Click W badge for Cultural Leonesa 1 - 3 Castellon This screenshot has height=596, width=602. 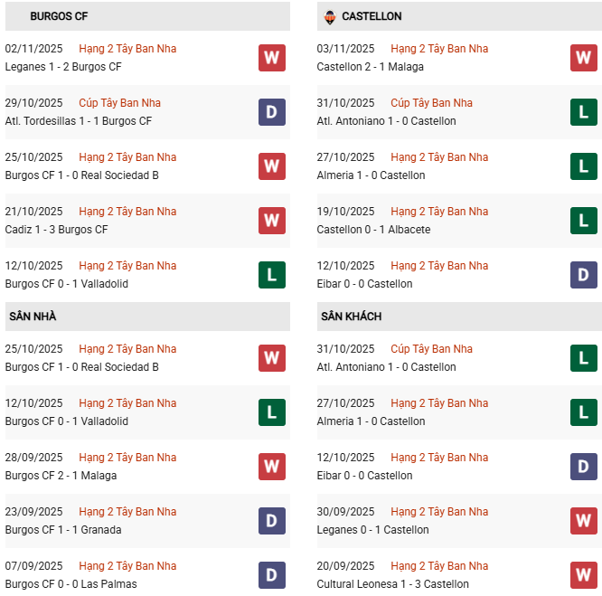tap(583, 575)
